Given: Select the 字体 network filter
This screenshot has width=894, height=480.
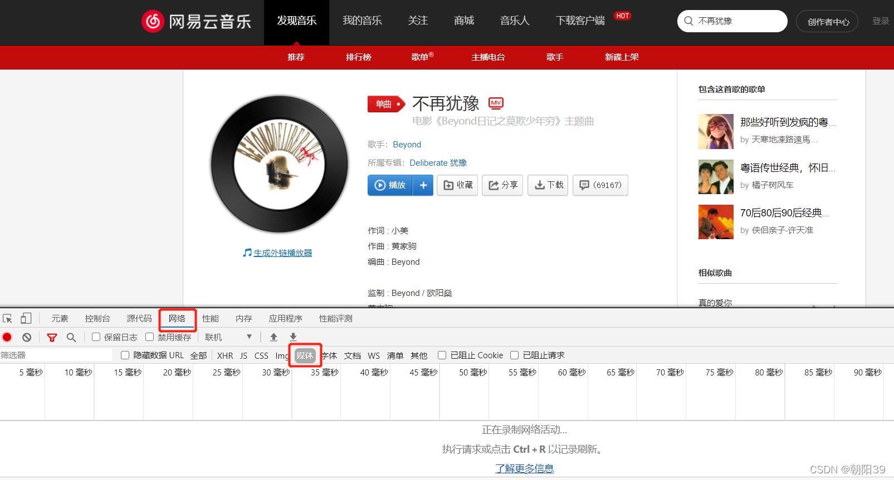Looking at the screenshot, I should pos(329,356).
